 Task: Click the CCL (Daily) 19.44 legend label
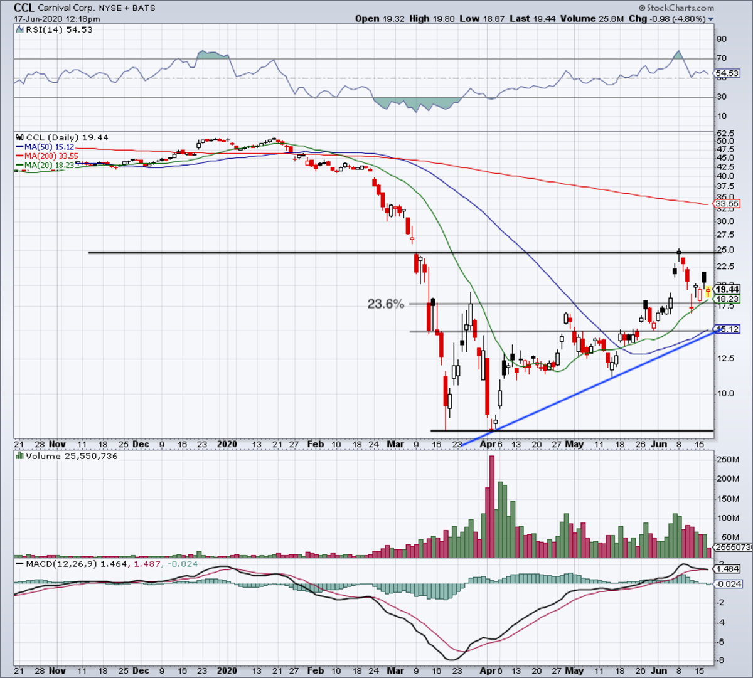tap(68, 138)
